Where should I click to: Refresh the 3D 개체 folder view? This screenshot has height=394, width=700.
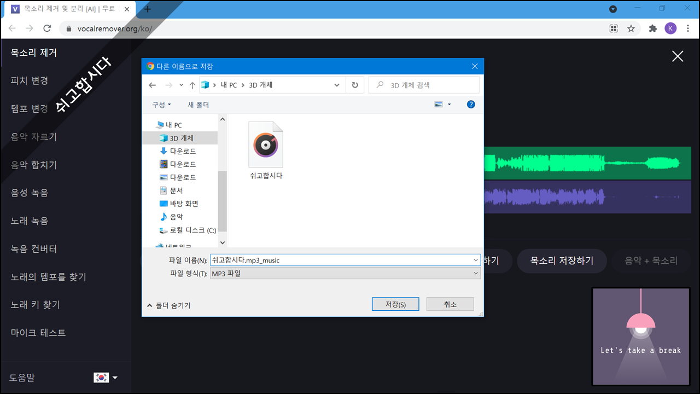[x=355, y=85]
